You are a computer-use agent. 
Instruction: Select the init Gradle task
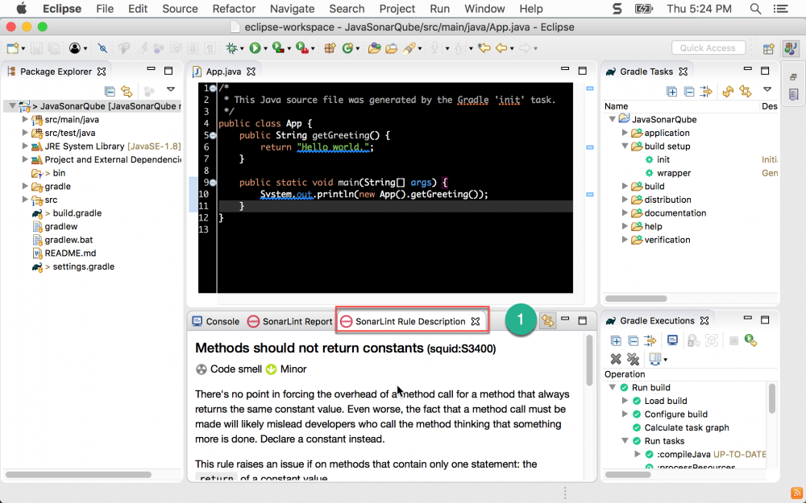click(663, 159)
